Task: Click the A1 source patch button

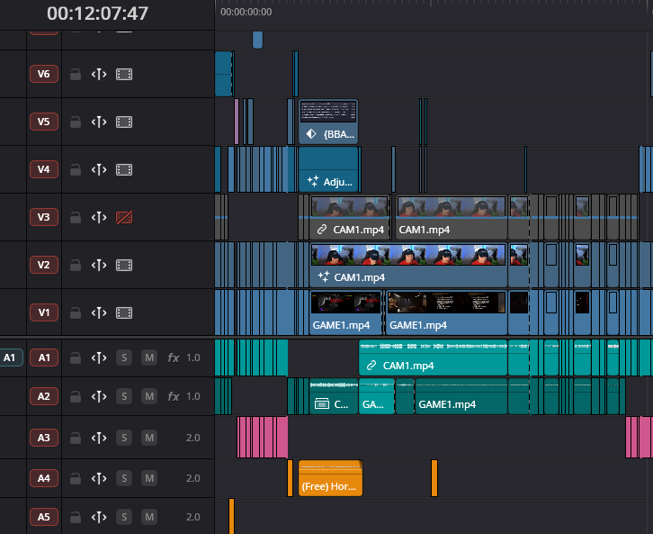Action: pos(12,358)
